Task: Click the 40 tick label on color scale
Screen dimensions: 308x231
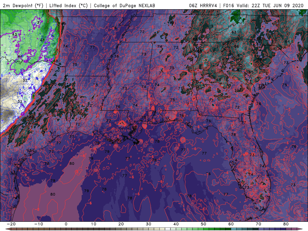Action: (x=176, y=224)
